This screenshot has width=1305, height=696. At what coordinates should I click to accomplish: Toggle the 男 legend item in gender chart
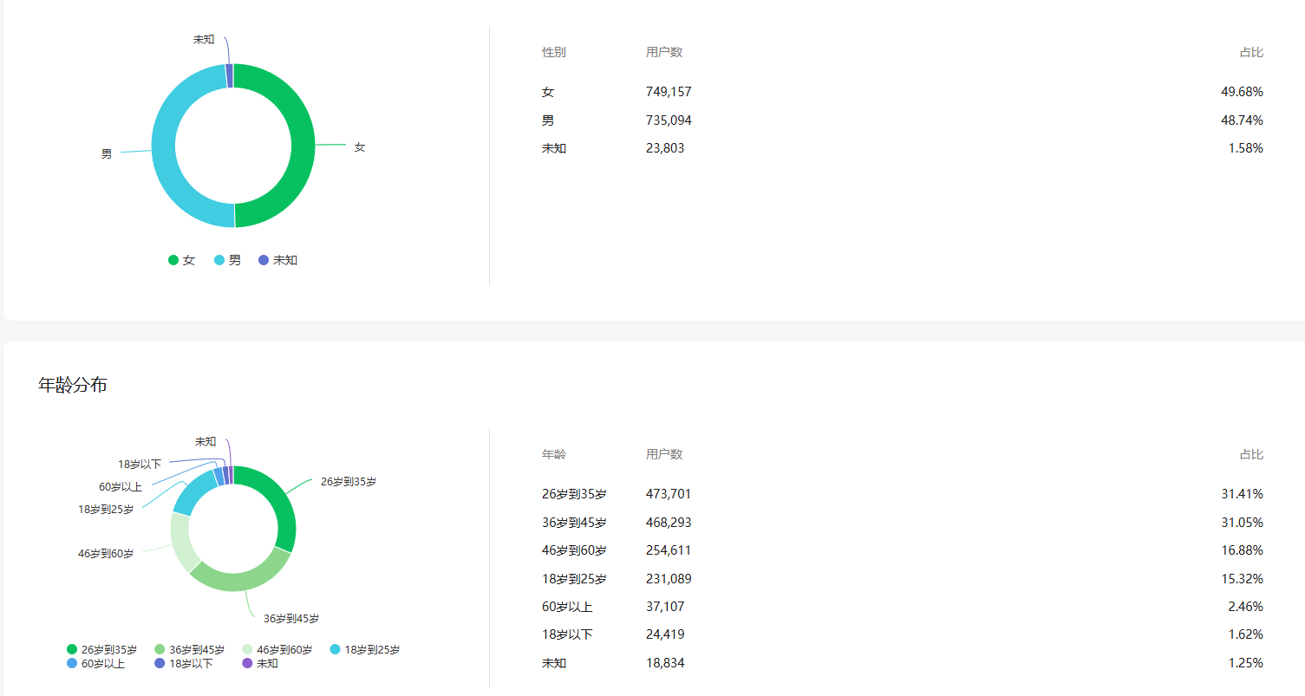tap(228, 260)
